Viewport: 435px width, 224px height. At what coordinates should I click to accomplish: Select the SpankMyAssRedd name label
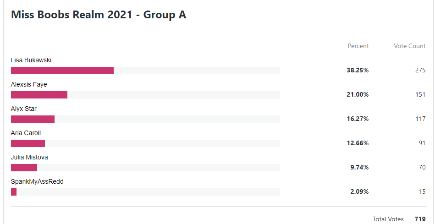tap(37, 181)
